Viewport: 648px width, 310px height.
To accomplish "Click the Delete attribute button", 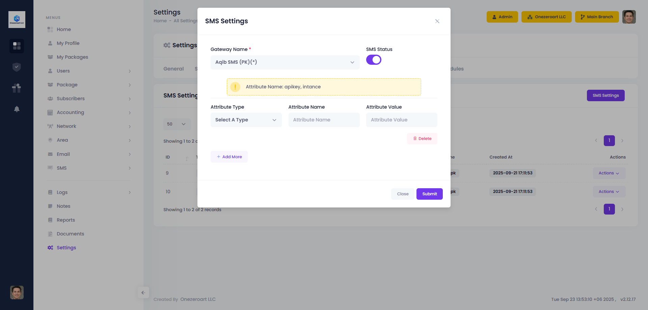I will click(422, 139).
